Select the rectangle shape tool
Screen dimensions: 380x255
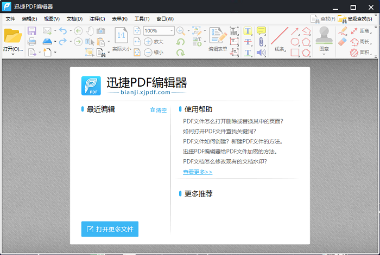(295, 52)
